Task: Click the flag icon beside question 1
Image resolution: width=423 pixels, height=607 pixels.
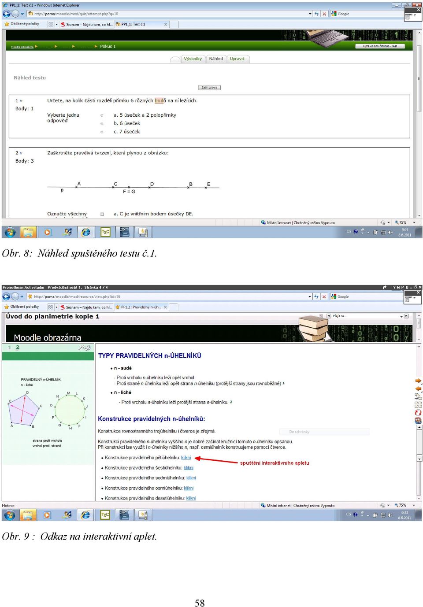Action: tap(21, 101)
